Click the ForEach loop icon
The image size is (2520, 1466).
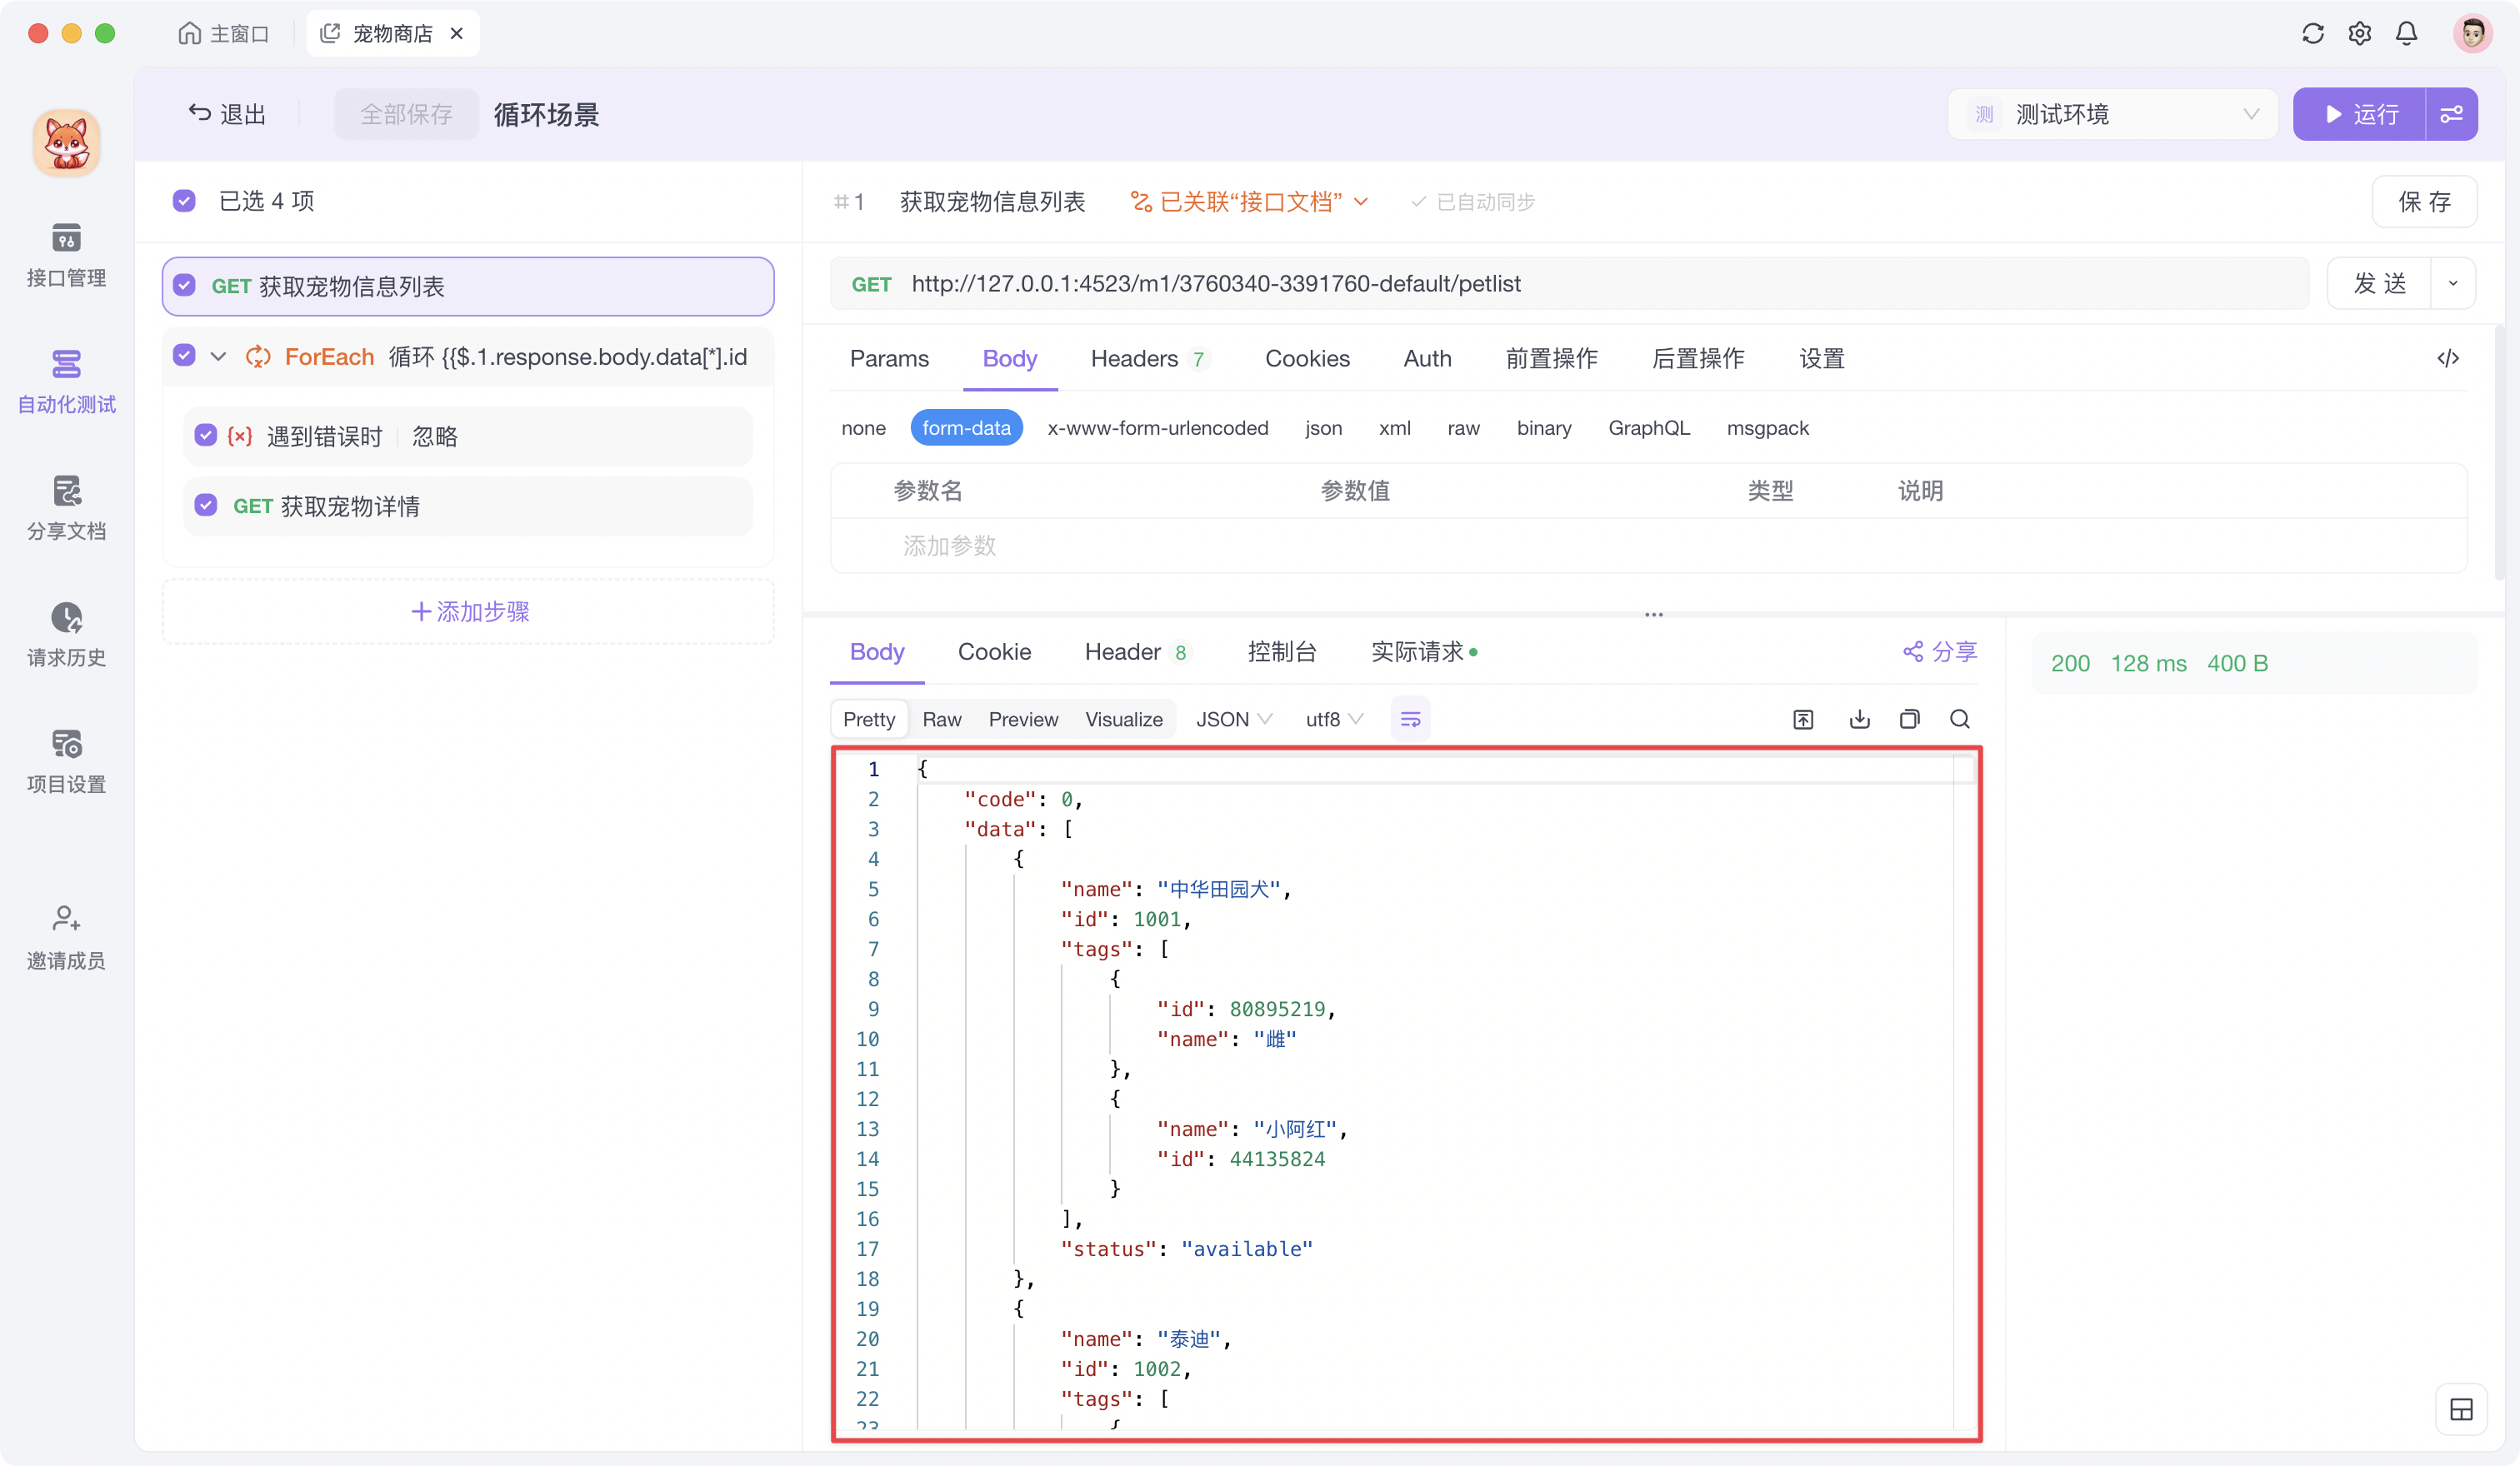click(x=258, y=357)
